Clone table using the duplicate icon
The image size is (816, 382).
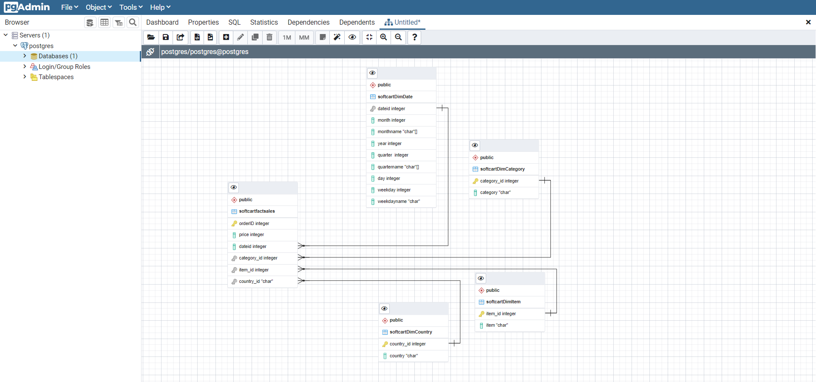(255, 37)
